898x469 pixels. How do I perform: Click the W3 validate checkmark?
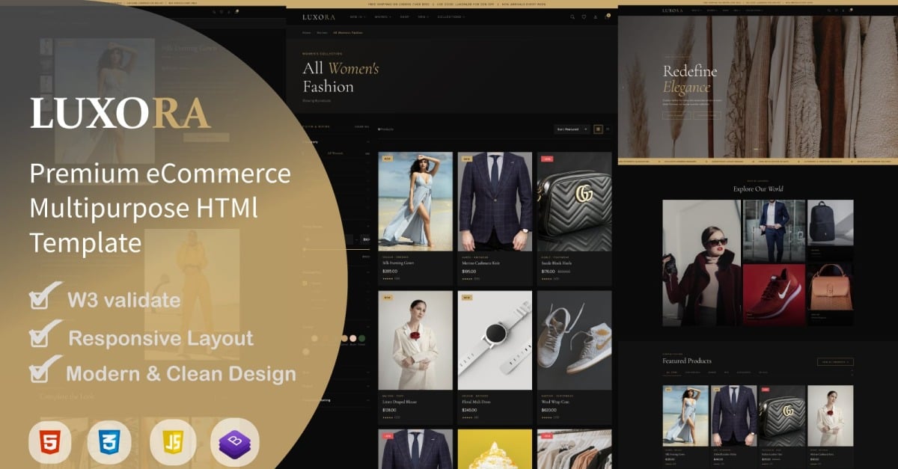pyautogui.click(x=46, y=295)
